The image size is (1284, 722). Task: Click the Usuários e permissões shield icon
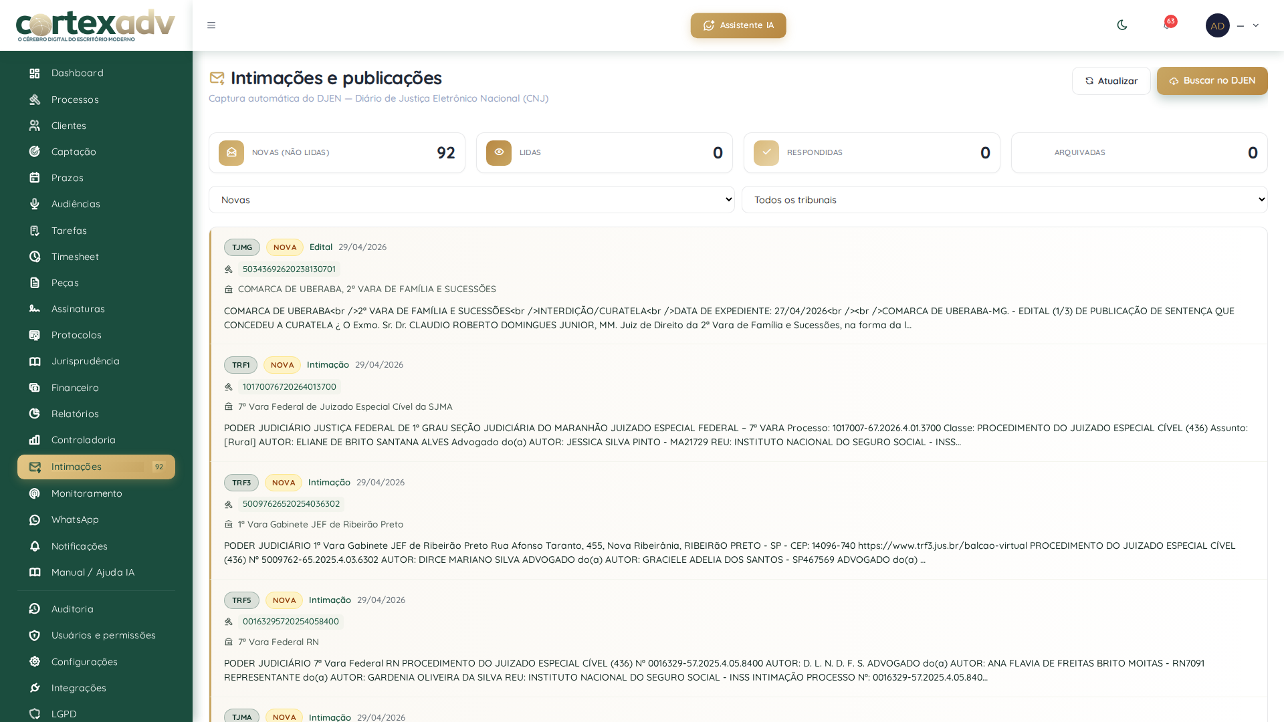click(35, 635)
